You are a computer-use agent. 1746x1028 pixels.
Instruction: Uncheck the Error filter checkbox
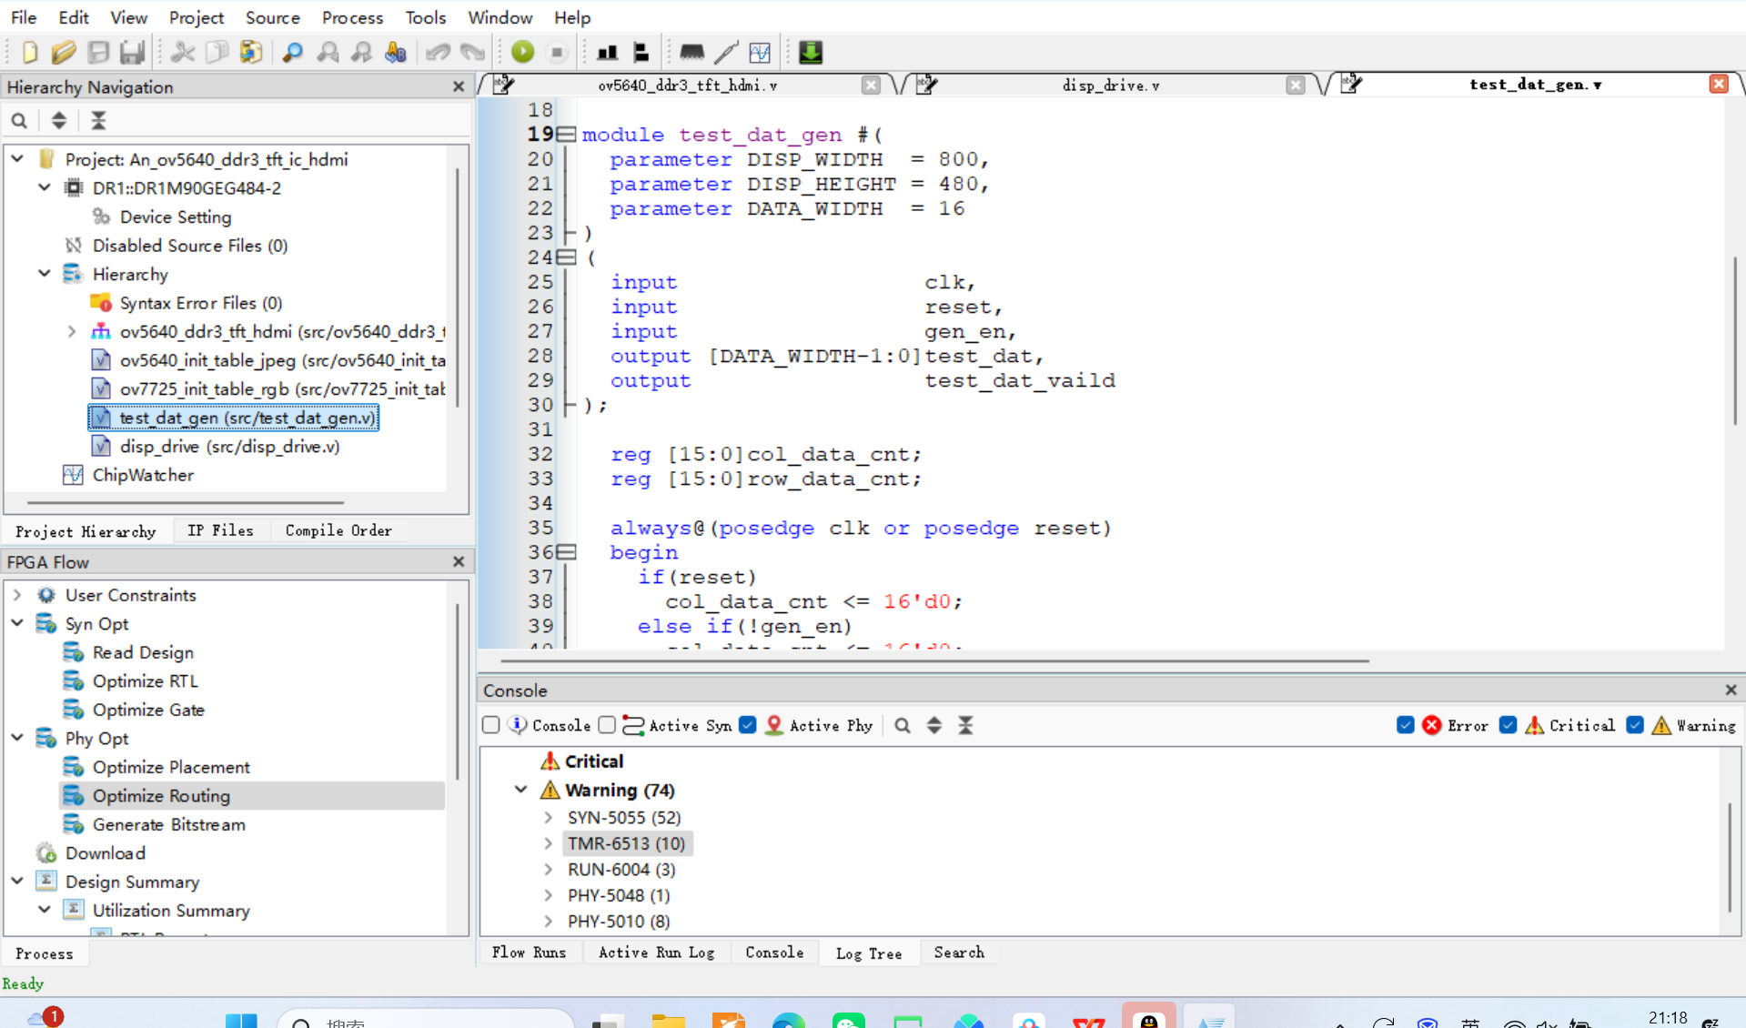[1405, 725]
